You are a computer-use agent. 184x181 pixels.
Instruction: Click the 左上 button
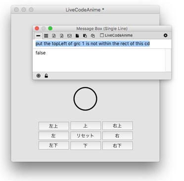tap(54, 126)
